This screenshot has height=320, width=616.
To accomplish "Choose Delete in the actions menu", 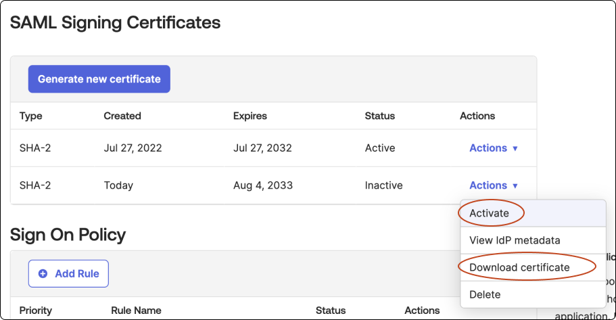I will click(485, 294).
